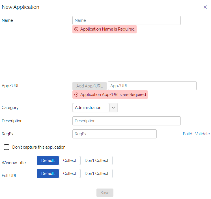Select Don't Collect for Window Title

(96, 161)
